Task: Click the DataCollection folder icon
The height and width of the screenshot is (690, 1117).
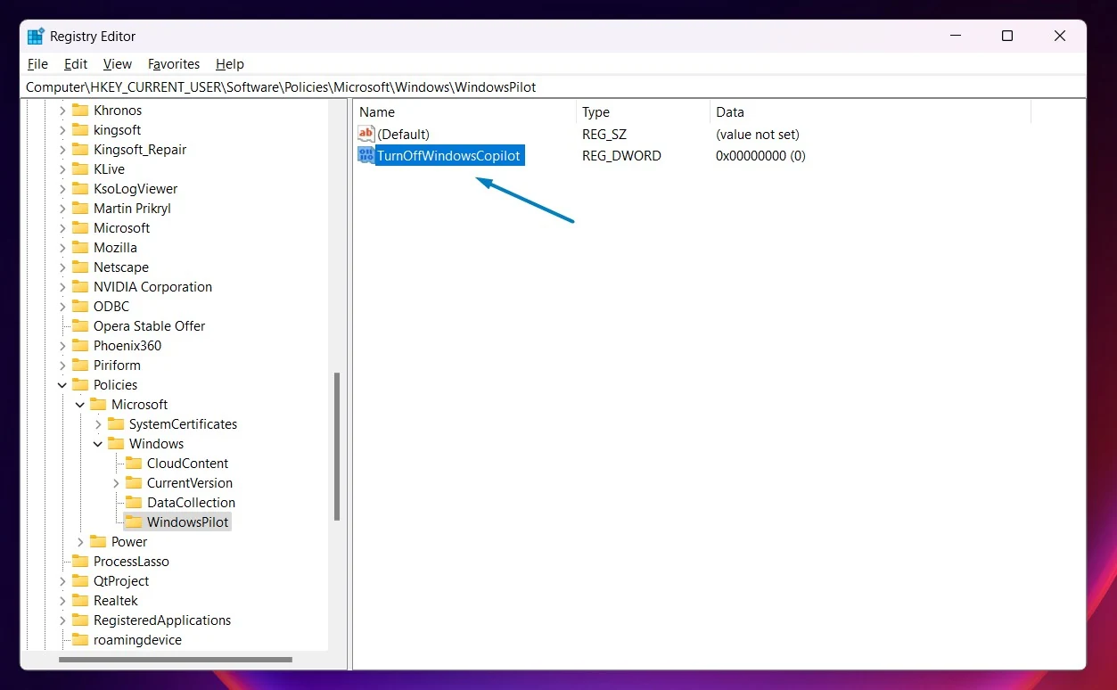Action: point(134,503)
